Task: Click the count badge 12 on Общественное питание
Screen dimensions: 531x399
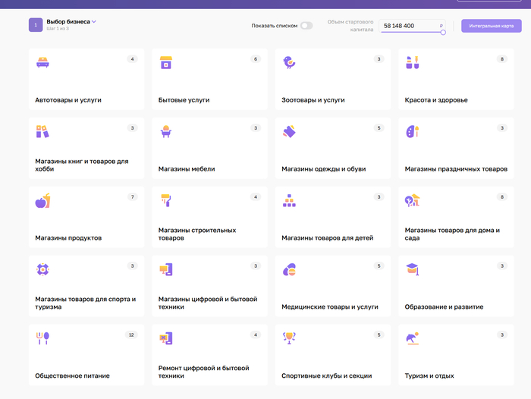Action: coord(131,335)
